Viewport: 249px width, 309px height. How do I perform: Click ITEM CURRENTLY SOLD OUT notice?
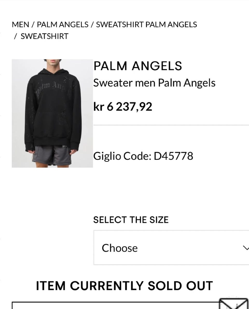click(124, 286)
